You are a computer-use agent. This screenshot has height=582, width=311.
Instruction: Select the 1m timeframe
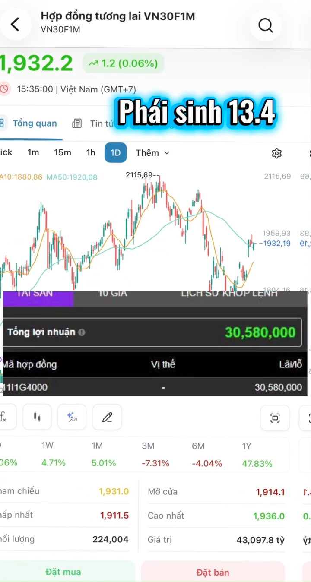coord(33,153)
